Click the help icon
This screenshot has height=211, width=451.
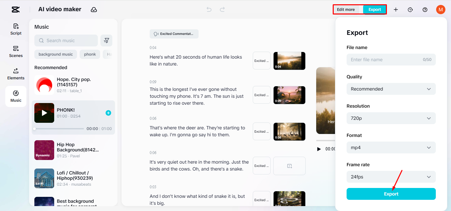tap(425, 10)
